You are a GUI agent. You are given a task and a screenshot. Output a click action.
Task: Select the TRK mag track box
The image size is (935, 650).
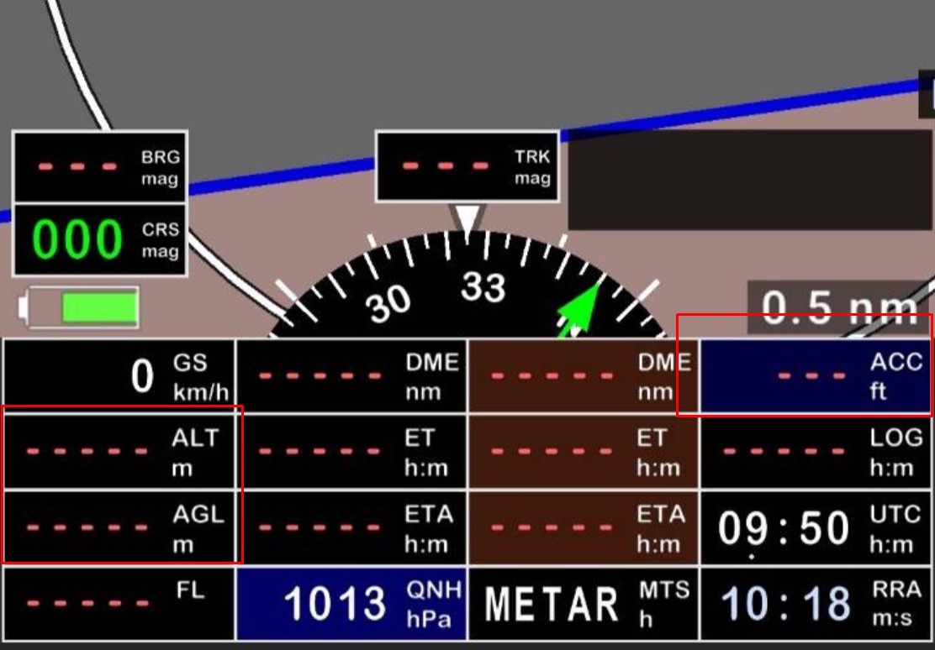pyautogui.click(x=467, y=166)
